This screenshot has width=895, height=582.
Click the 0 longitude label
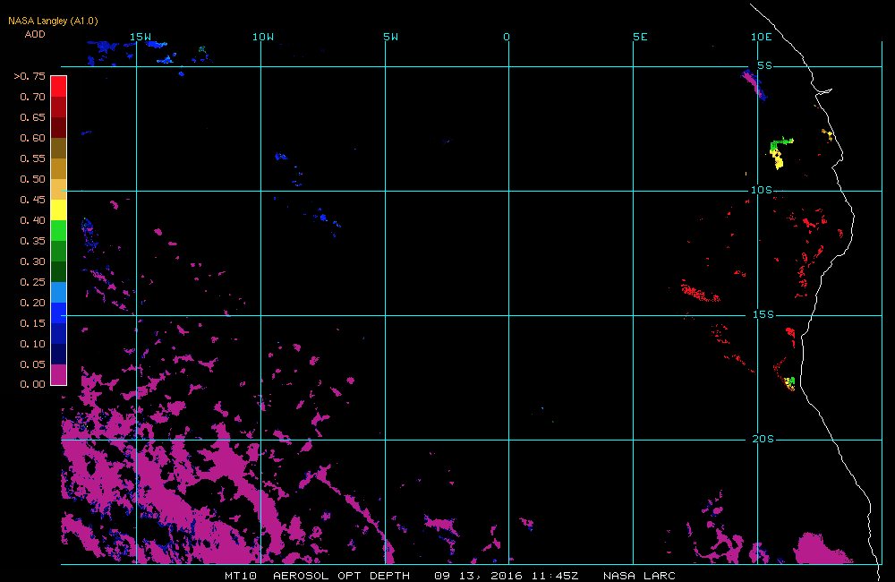point(507,37)
